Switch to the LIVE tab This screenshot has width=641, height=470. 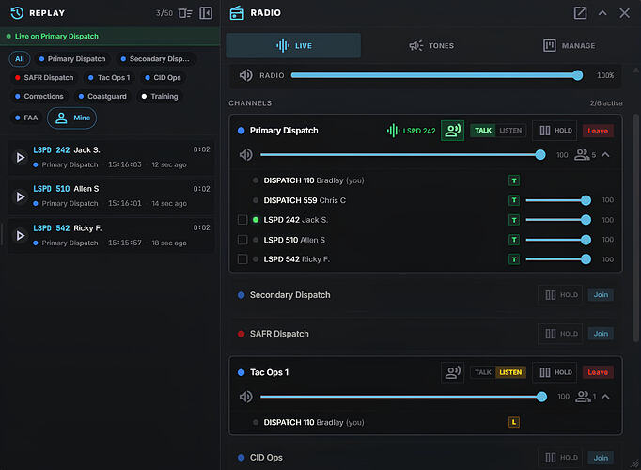point(293,45)
